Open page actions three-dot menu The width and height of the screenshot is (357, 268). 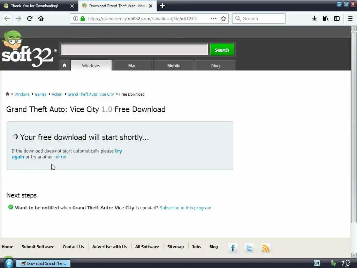tap(214, 18)
